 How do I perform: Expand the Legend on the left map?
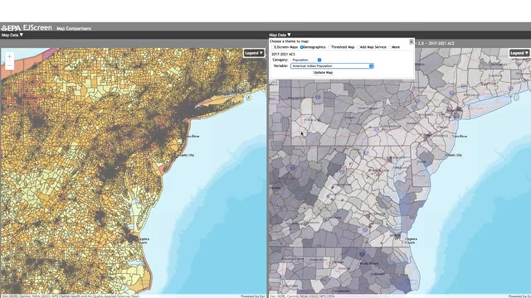coord(254,53)
